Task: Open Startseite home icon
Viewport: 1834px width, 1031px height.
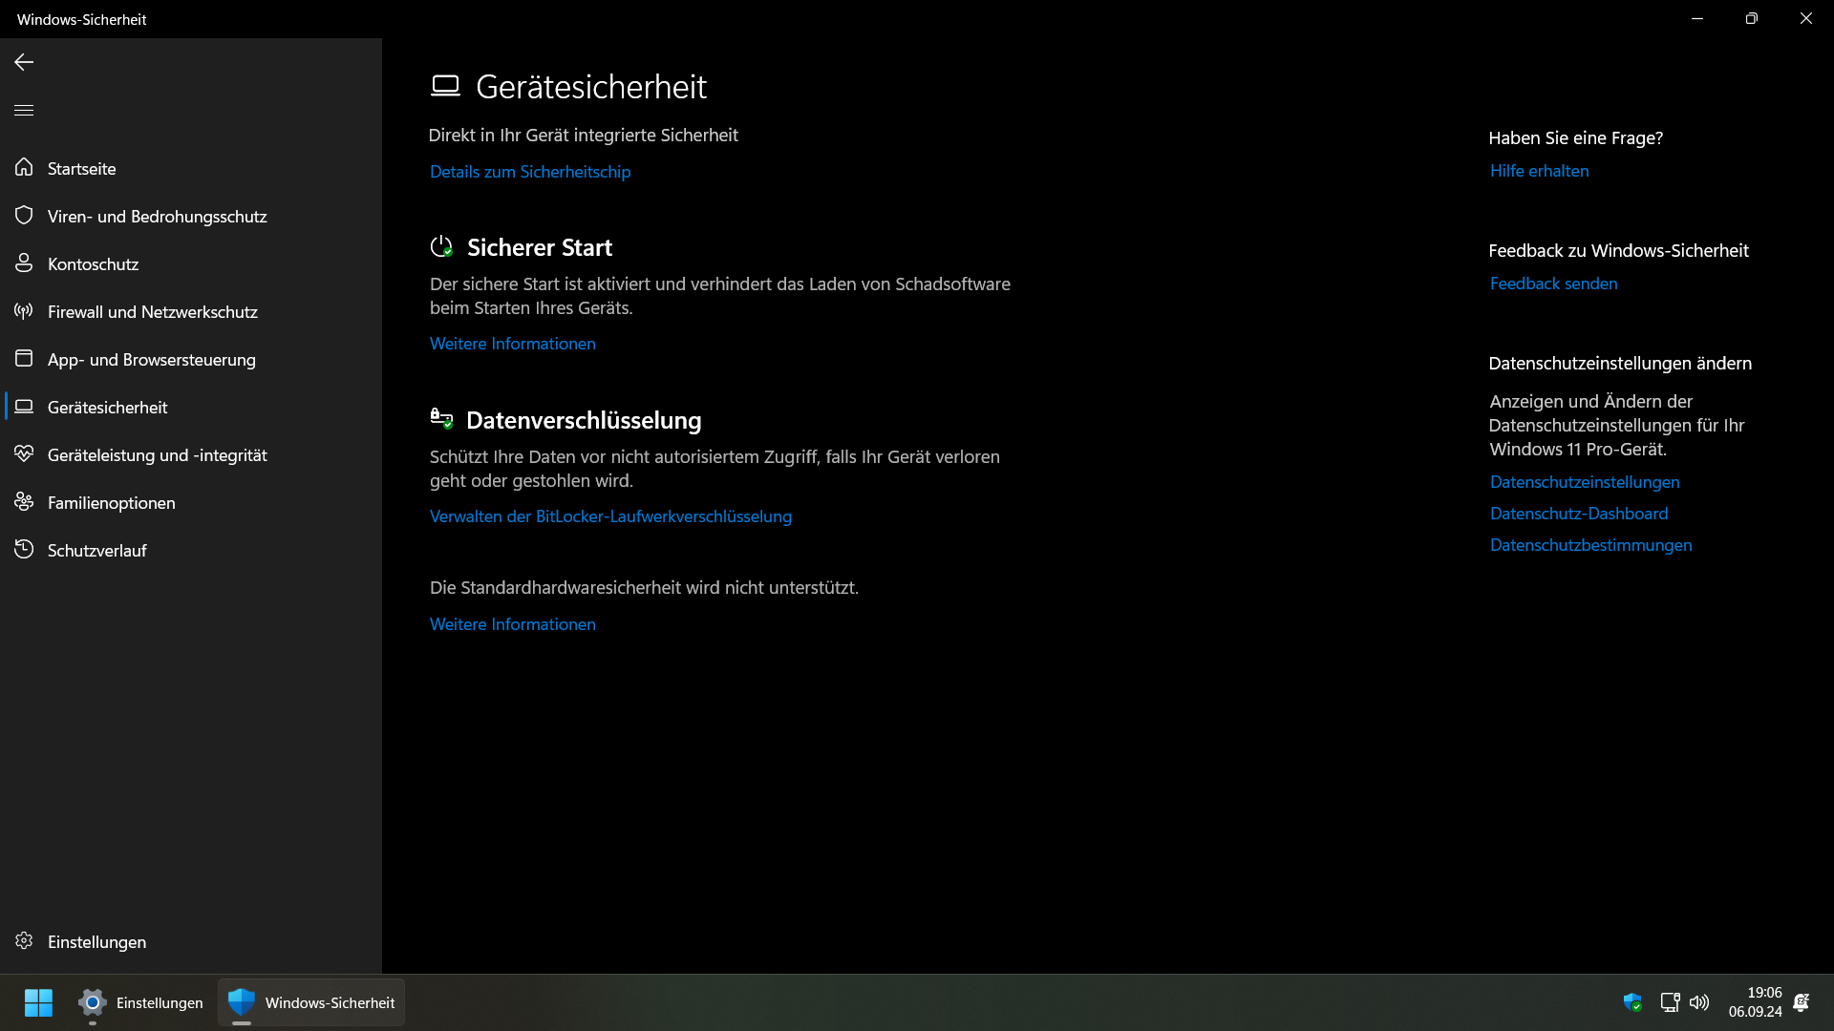Action: (x=24, y=168)
